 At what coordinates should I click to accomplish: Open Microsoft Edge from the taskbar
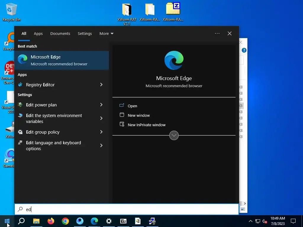click(94, 221)
